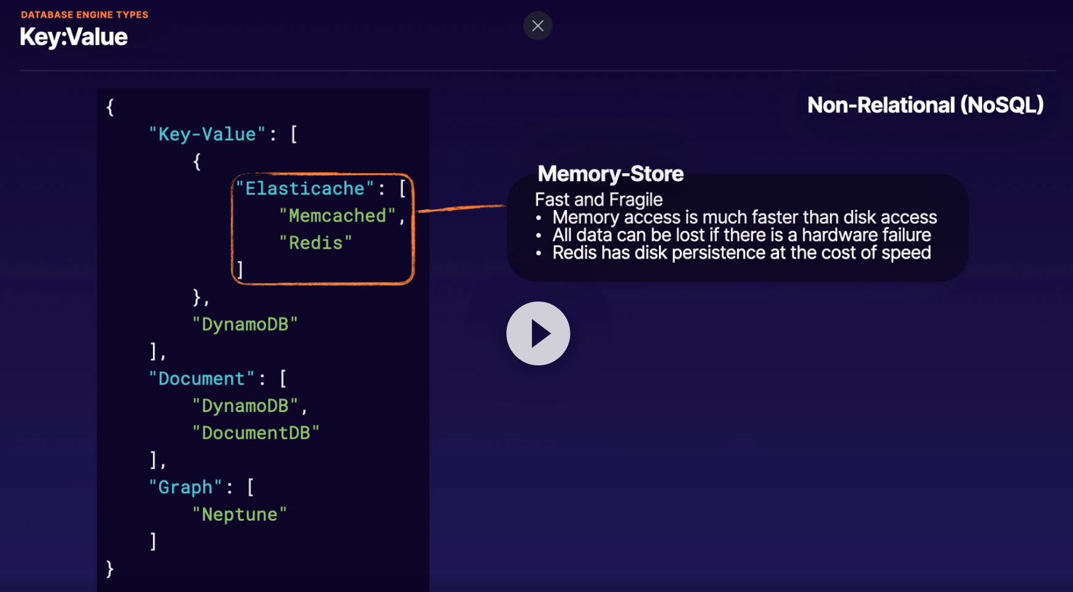
Task: Click "DynamoDB" under the Document array
Action: coord(245,406)
